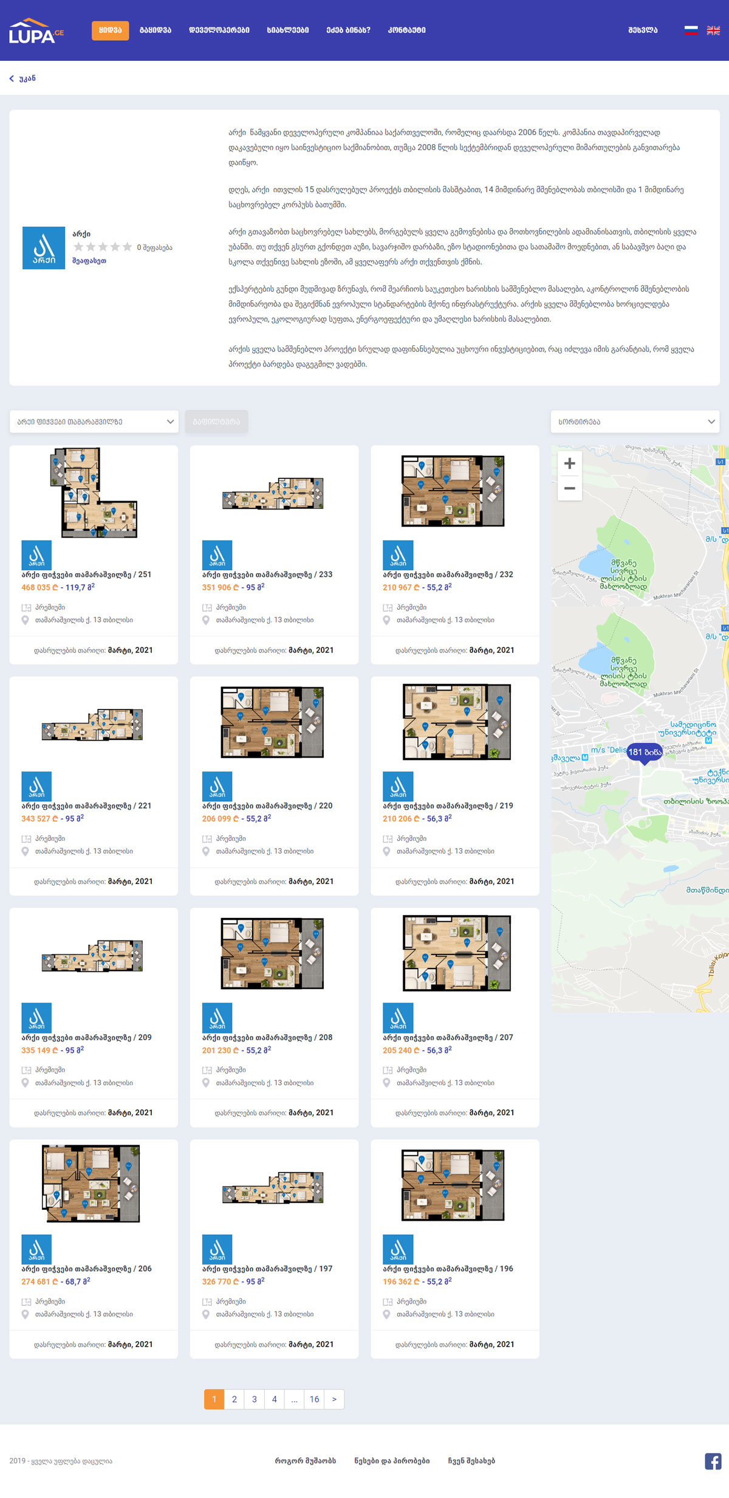Open floor plan thumbnail for apartment 251

[94, 492]
